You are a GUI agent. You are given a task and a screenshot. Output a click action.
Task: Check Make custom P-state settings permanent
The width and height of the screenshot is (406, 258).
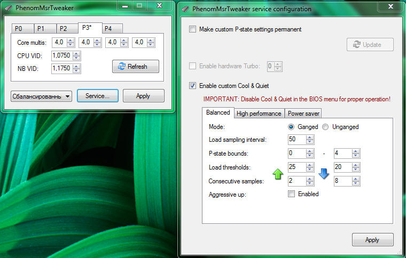[x=193, y=29]
